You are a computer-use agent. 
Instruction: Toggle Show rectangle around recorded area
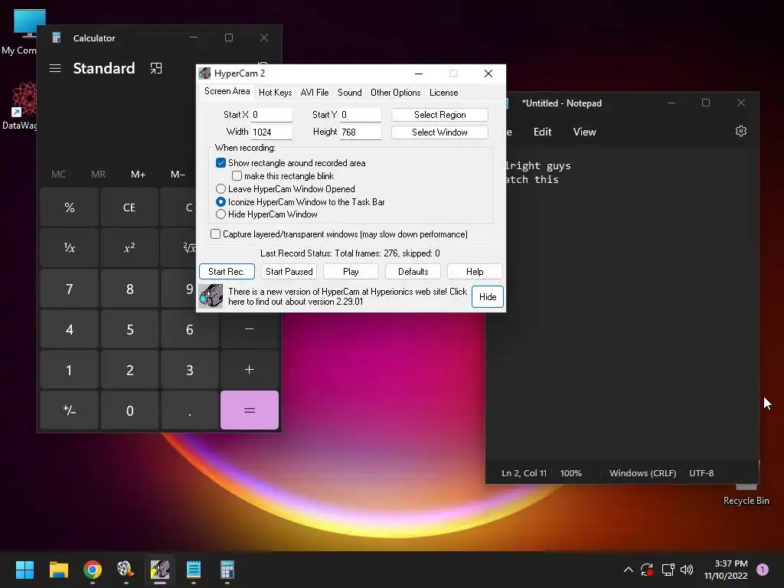click(220, 163)
